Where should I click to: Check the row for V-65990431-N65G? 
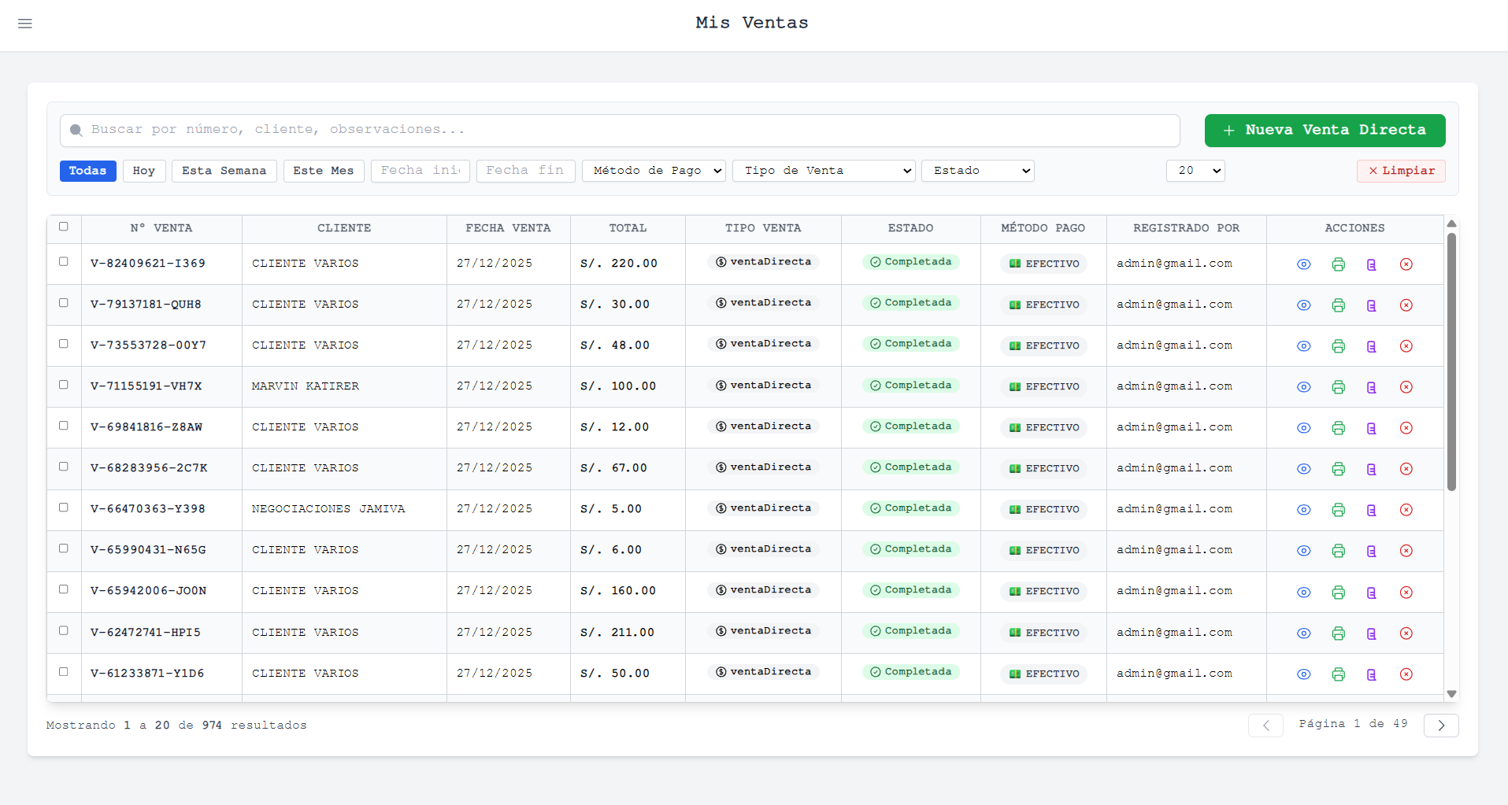click(64, 548)
